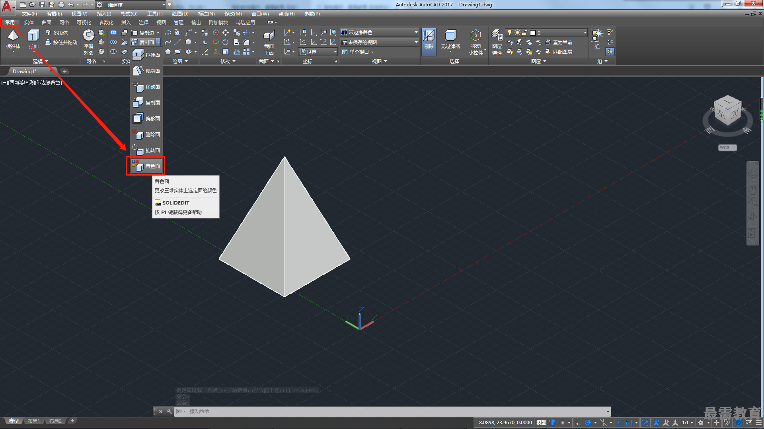Click the WCS dropdown below ViewCube
This screenshot has height=429, width=764.
click(x=727, y=148)
